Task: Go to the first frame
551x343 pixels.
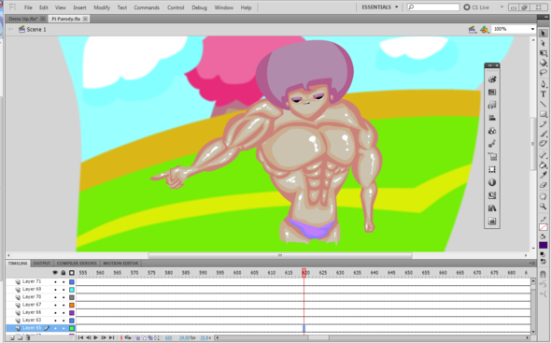Action: click(x=80, y=337)
